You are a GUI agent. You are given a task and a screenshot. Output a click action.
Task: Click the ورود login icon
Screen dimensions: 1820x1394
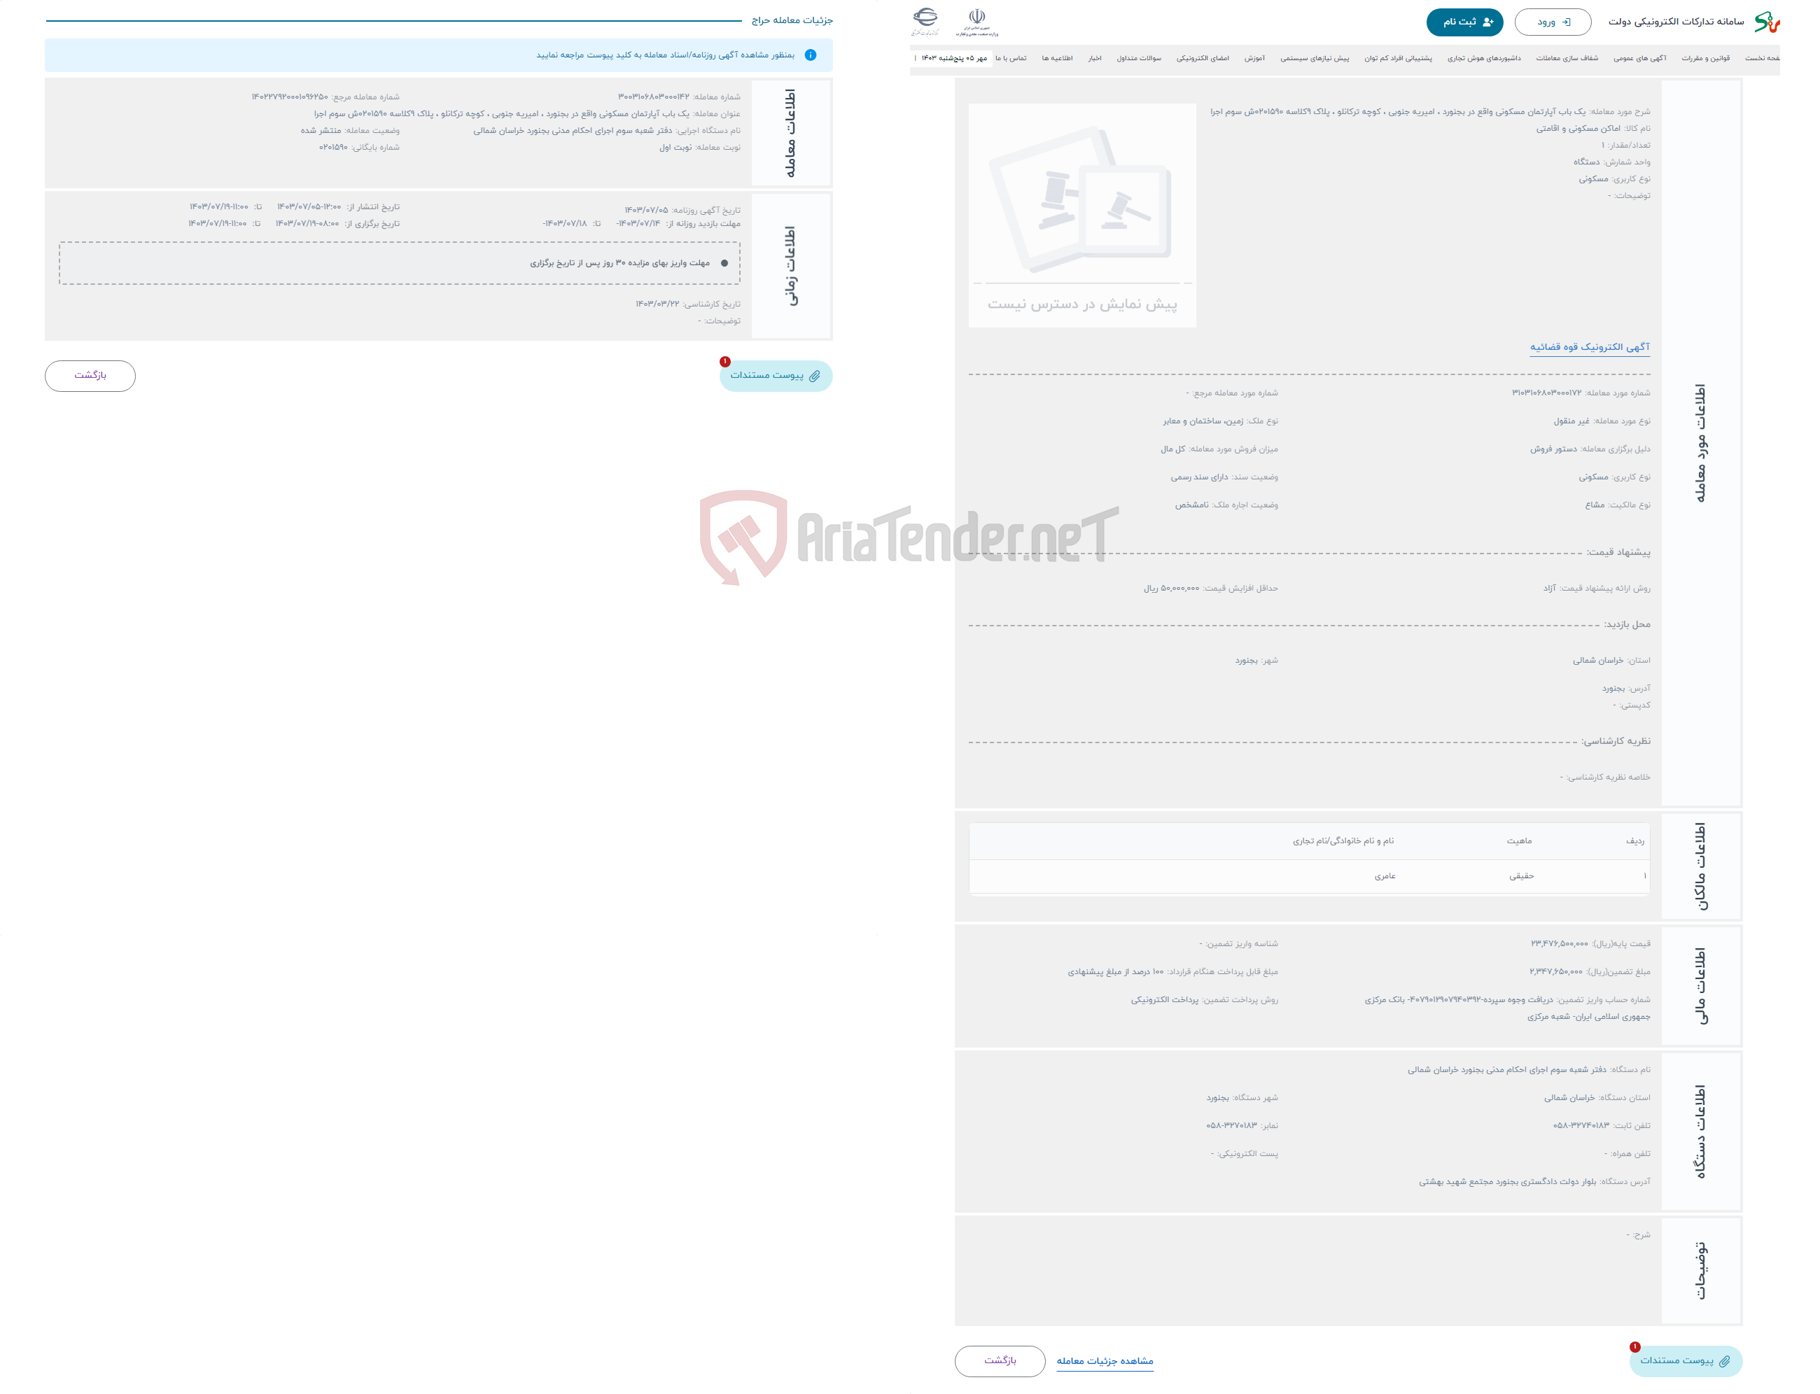[1573, 22]
